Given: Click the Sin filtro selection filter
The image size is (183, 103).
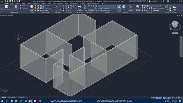Looking at the screenshot, I should click(124, 7).
